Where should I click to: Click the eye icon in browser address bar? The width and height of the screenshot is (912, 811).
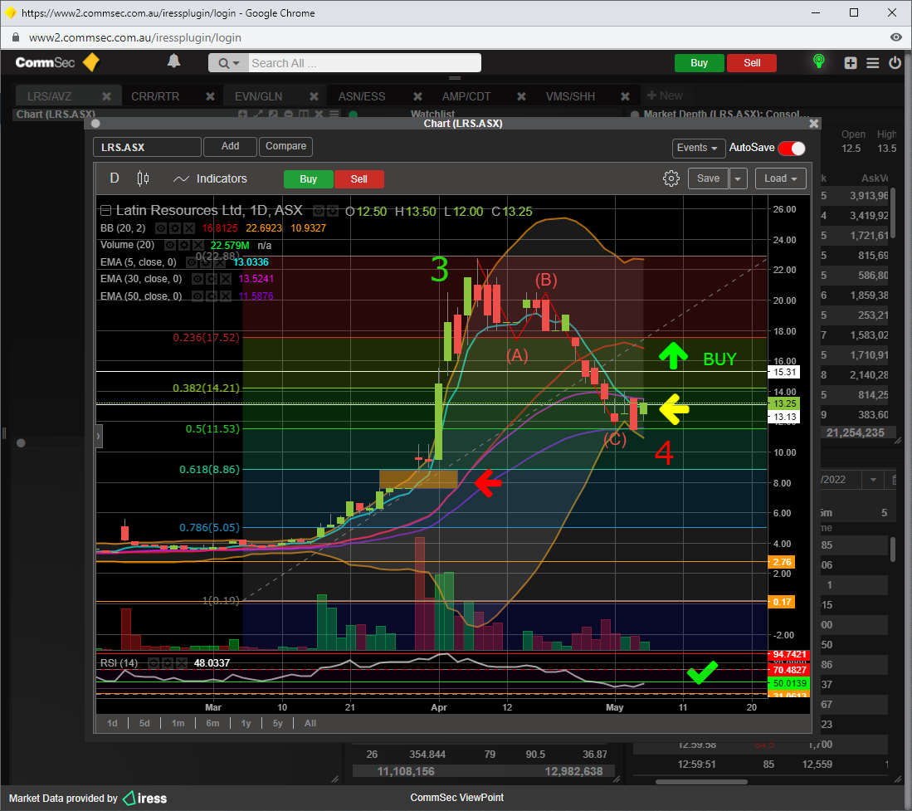pyautogui.click(x=895, y=37)
